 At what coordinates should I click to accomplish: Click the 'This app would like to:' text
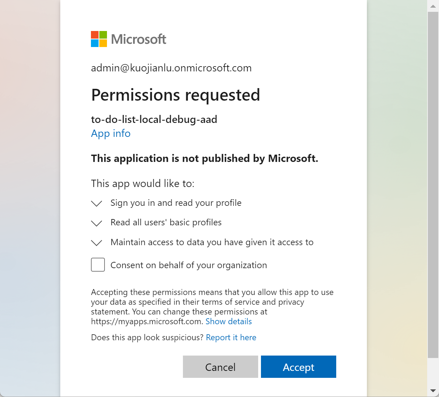coord(143,184)
